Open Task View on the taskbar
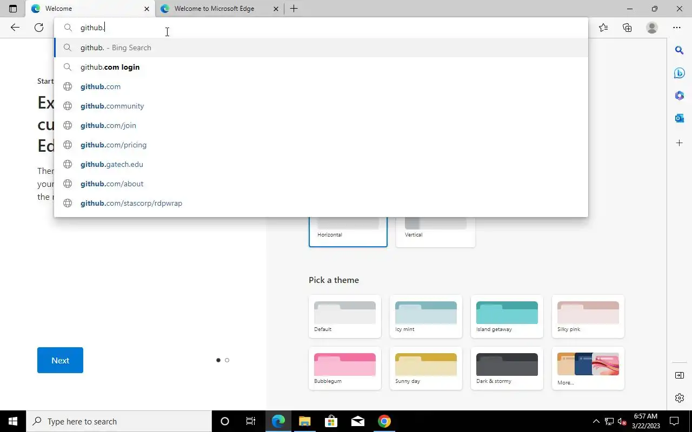Viewport: 692px width, 432px height. tap(251, 421)
